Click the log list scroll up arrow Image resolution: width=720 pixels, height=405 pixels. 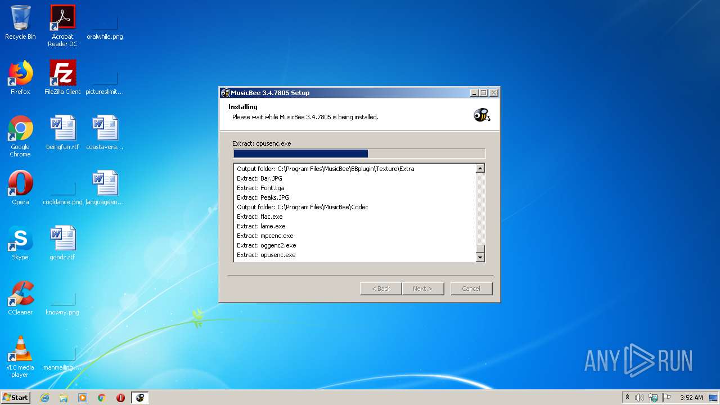[x=480, y=168]
